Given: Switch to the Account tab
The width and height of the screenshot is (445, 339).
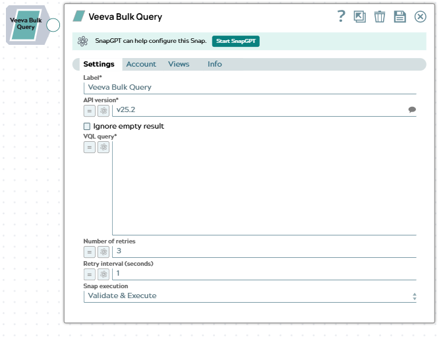Looking at the screenshot, I should tap(141, 64).
